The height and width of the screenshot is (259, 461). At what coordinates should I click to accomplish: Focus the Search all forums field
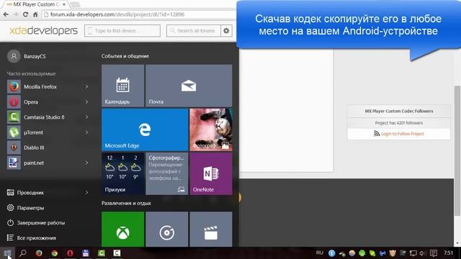coord(194,30)
